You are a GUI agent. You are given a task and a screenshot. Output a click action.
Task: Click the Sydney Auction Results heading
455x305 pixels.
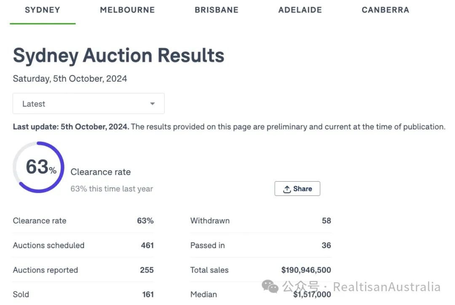[118, 56]
